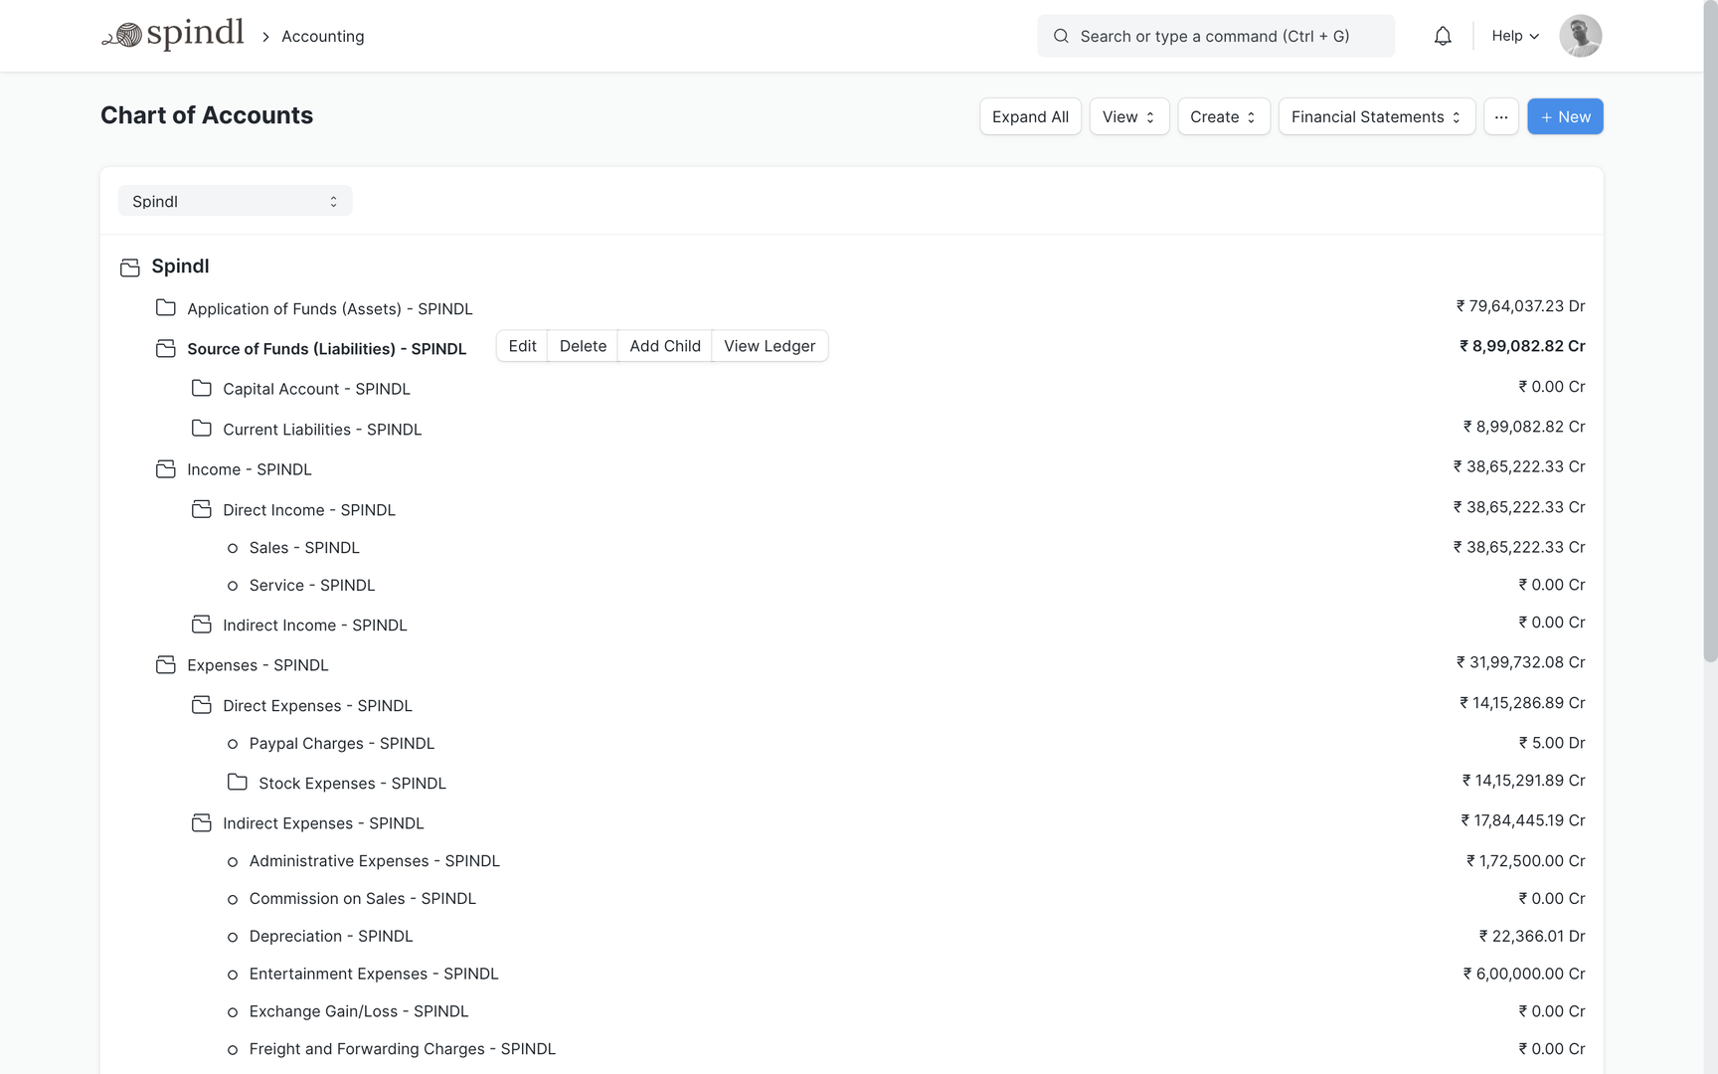The height and width of the screenshot is (1074, 1718).
Task: Expand the Application of Funds folder icon
Action: click(166, 307)
